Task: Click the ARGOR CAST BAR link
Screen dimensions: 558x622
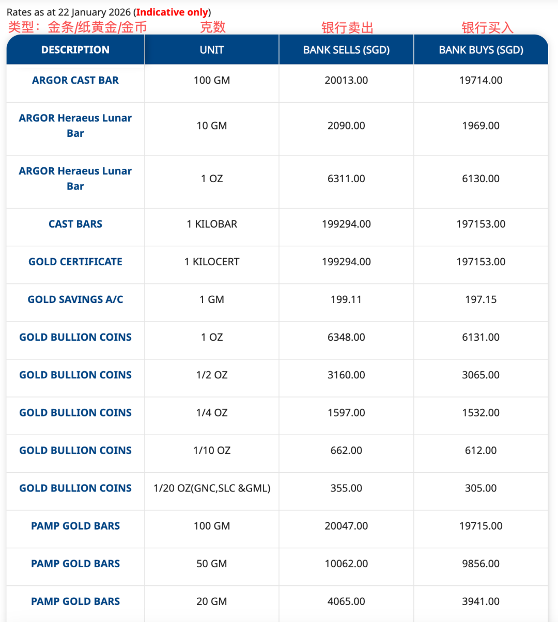Action: (75, 81)
